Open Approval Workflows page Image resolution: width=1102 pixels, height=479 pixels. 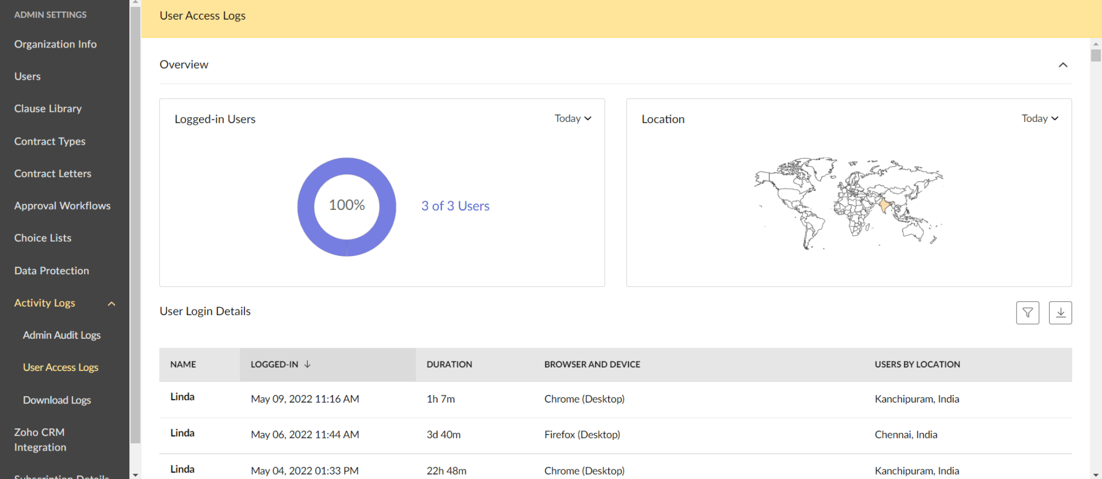pos(62,206)
